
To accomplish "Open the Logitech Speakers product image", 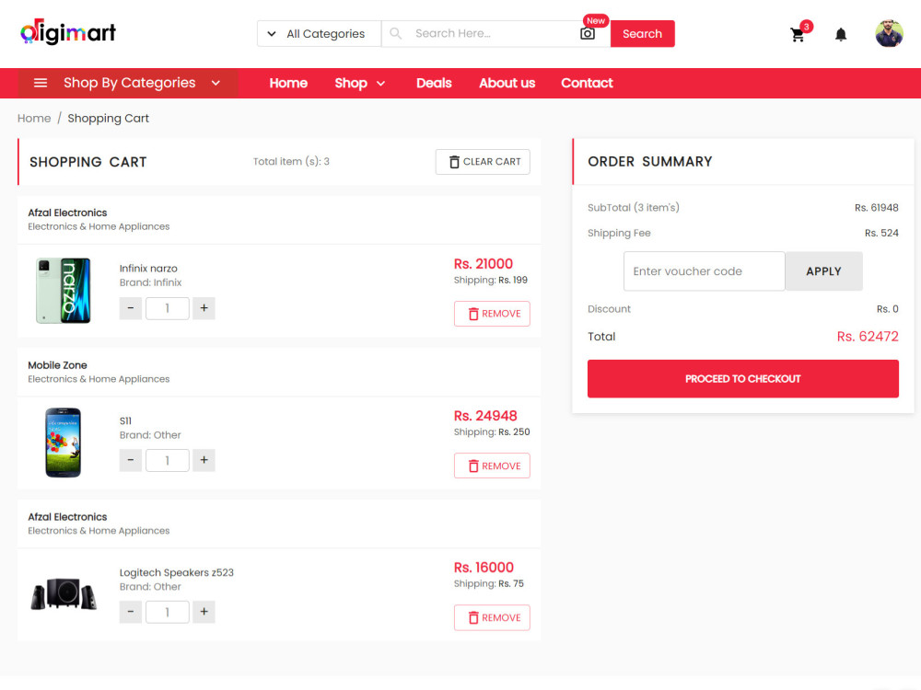I will [64, 593].
